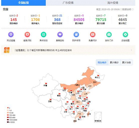
Task: Click the 10-99 legend color swatch
Action: tap(8, 113)
